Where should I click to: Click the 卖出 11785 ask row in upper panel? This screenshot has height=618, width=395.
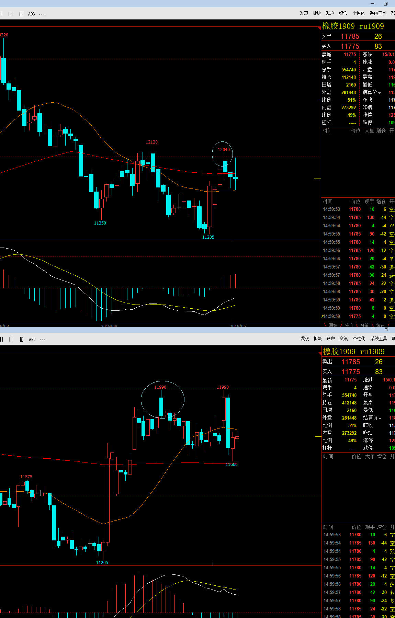(x=357, y=36)
